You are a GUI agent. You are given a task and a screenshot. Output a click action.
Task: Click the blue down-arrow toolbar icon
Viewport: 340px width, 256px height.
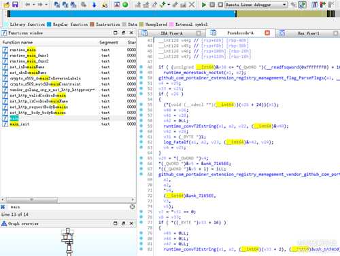tap(95, 4)
